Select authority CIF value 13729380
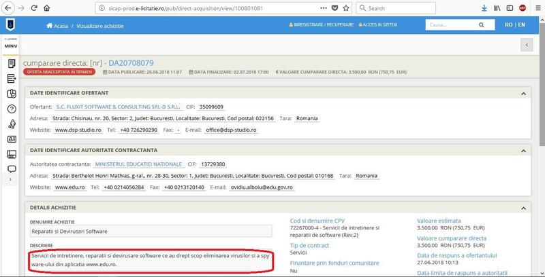 [213, 164]
